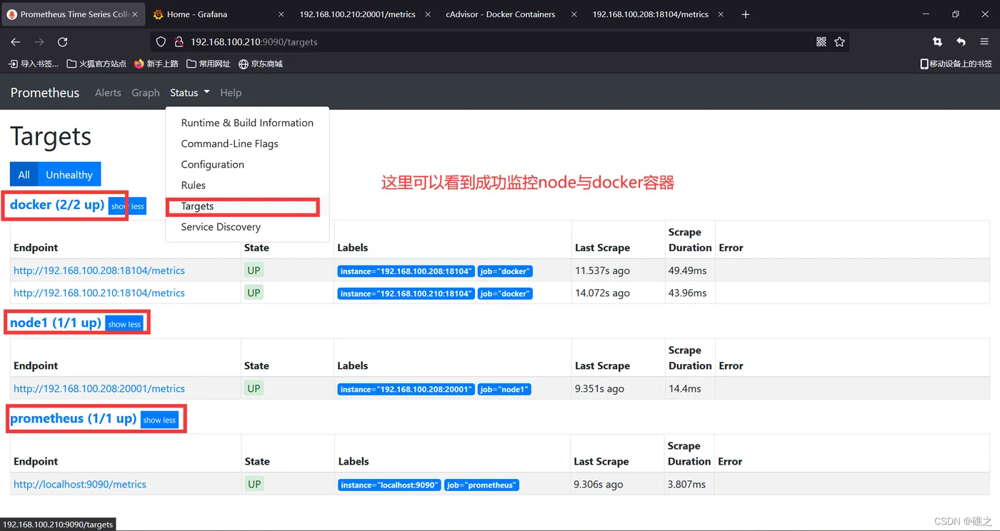The image size is (1000, 531).
Task: Click instance="192.168.100.210:18104" label badge
Action: (406, 293)
